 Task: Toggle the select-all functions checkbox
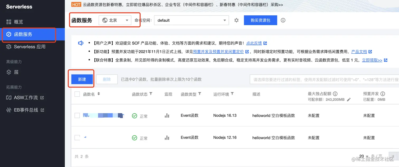[x=77, y=94]
